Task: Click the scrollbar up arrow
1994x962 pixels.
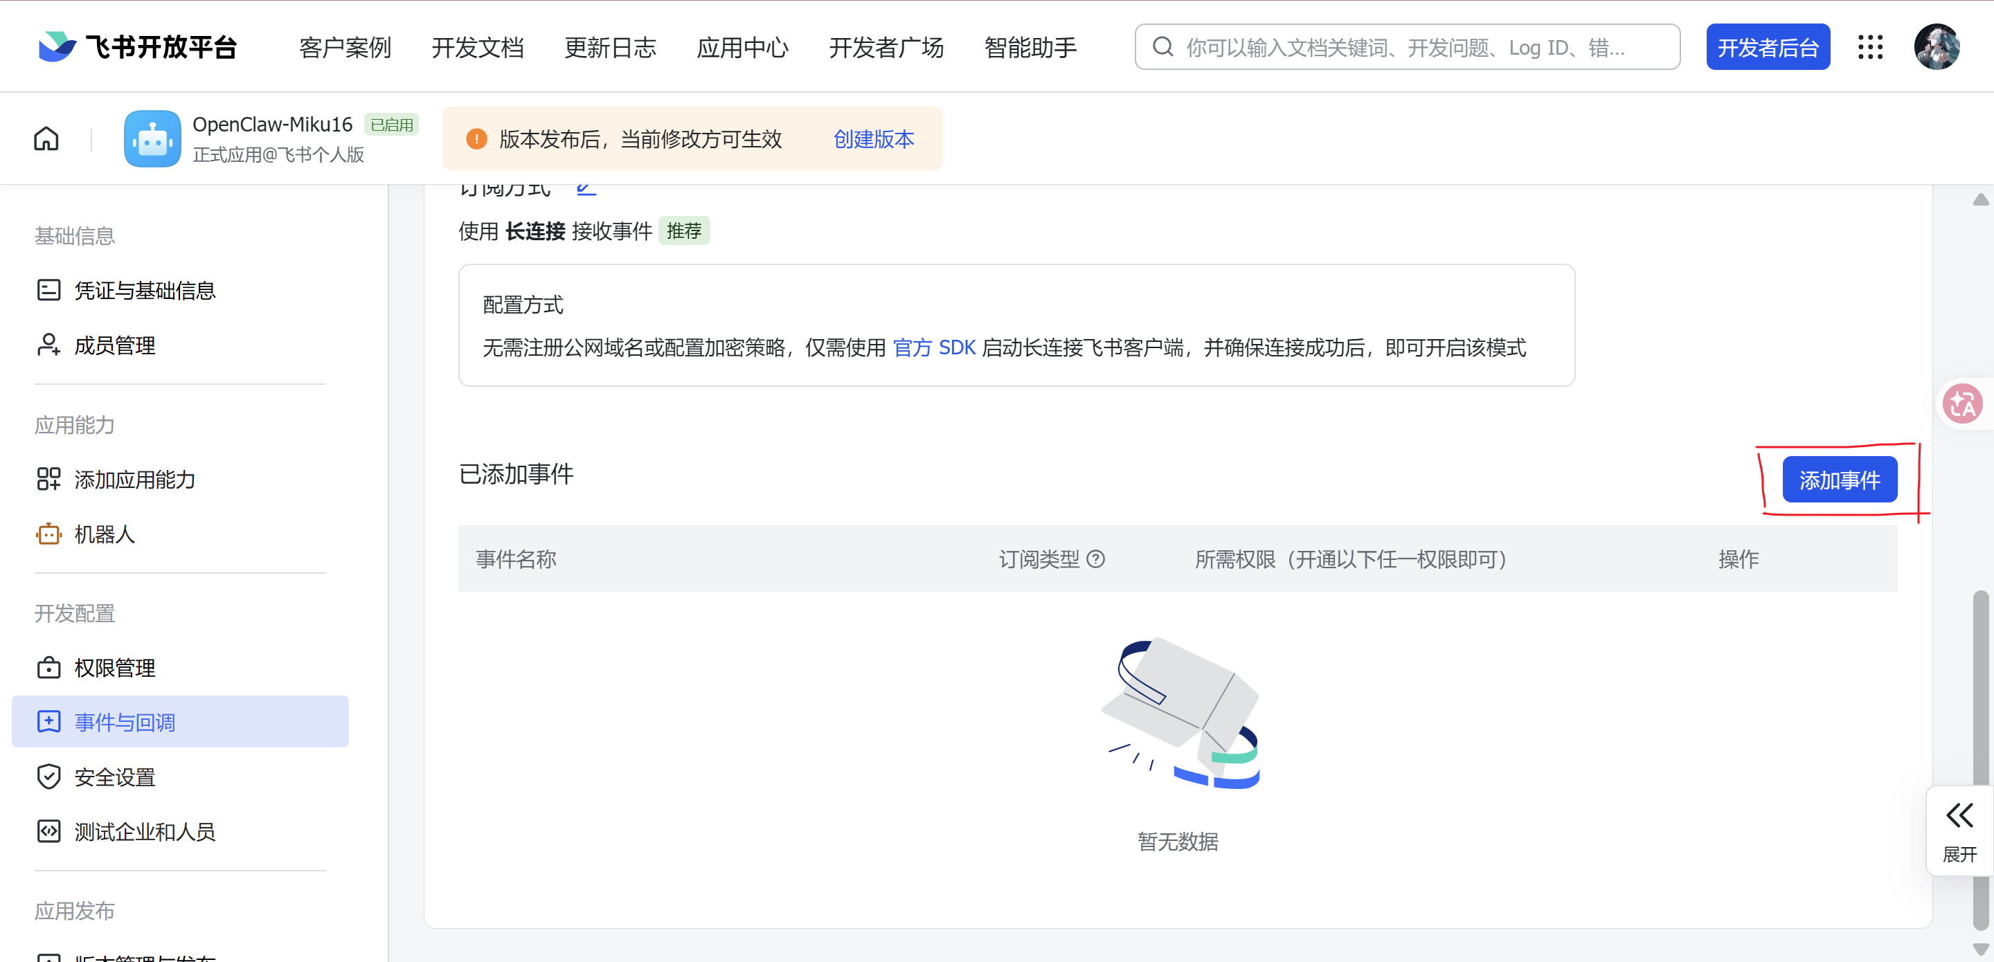Action: [1980, 200]
